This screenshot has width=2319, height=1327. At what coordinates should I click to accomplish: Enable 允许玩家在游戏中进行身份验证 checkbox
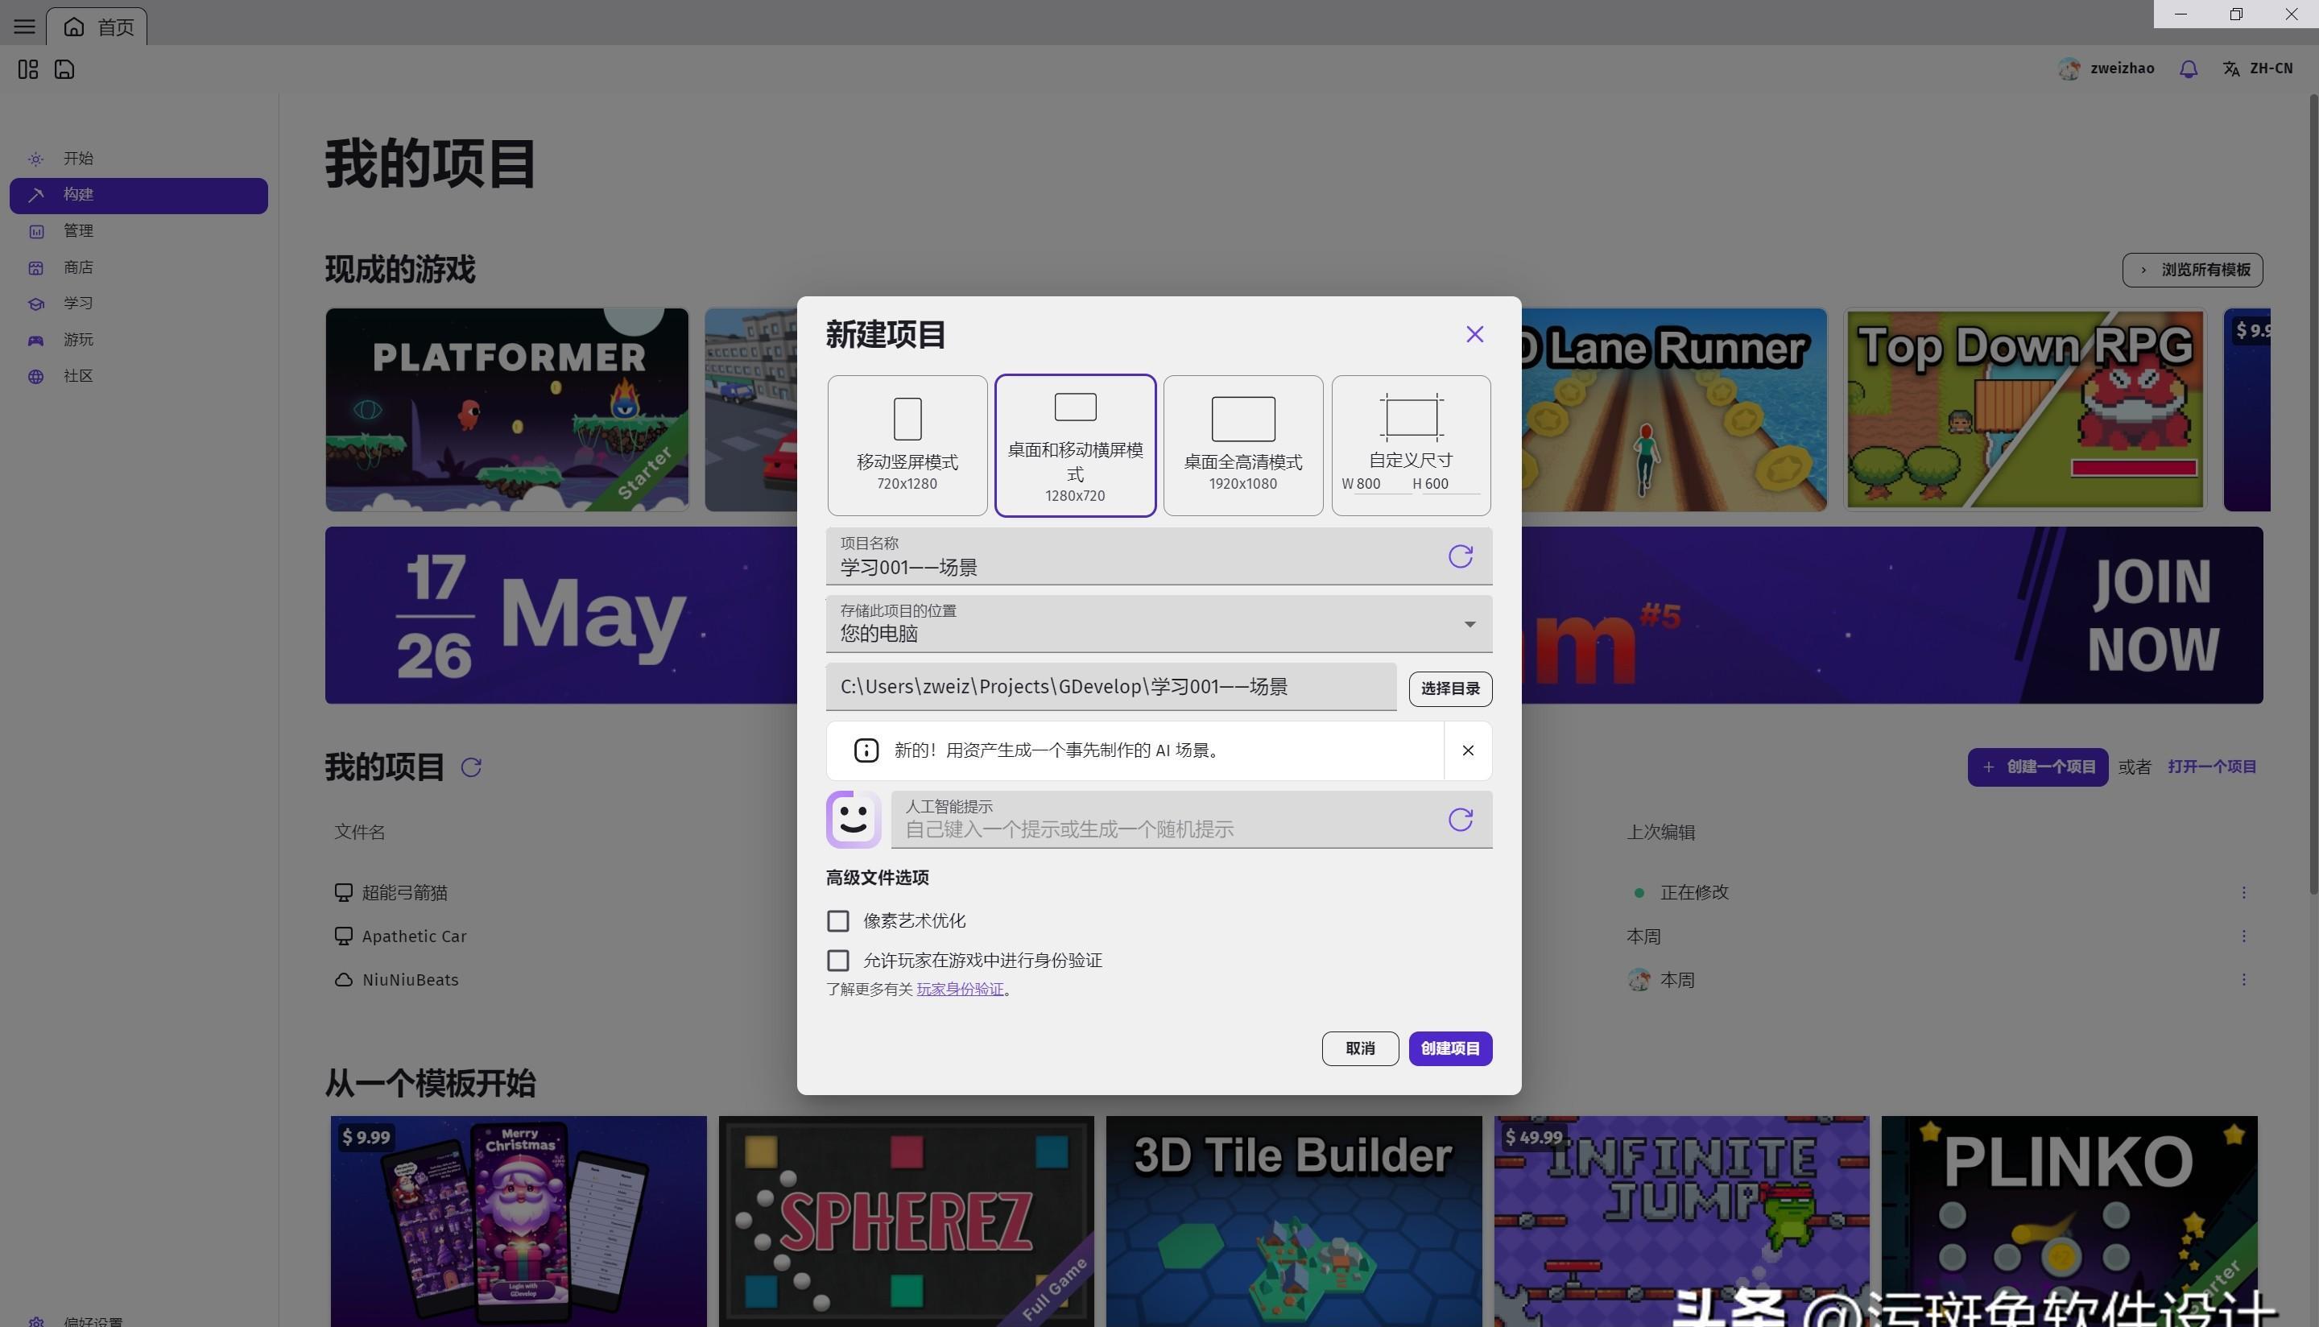[837, 961]
